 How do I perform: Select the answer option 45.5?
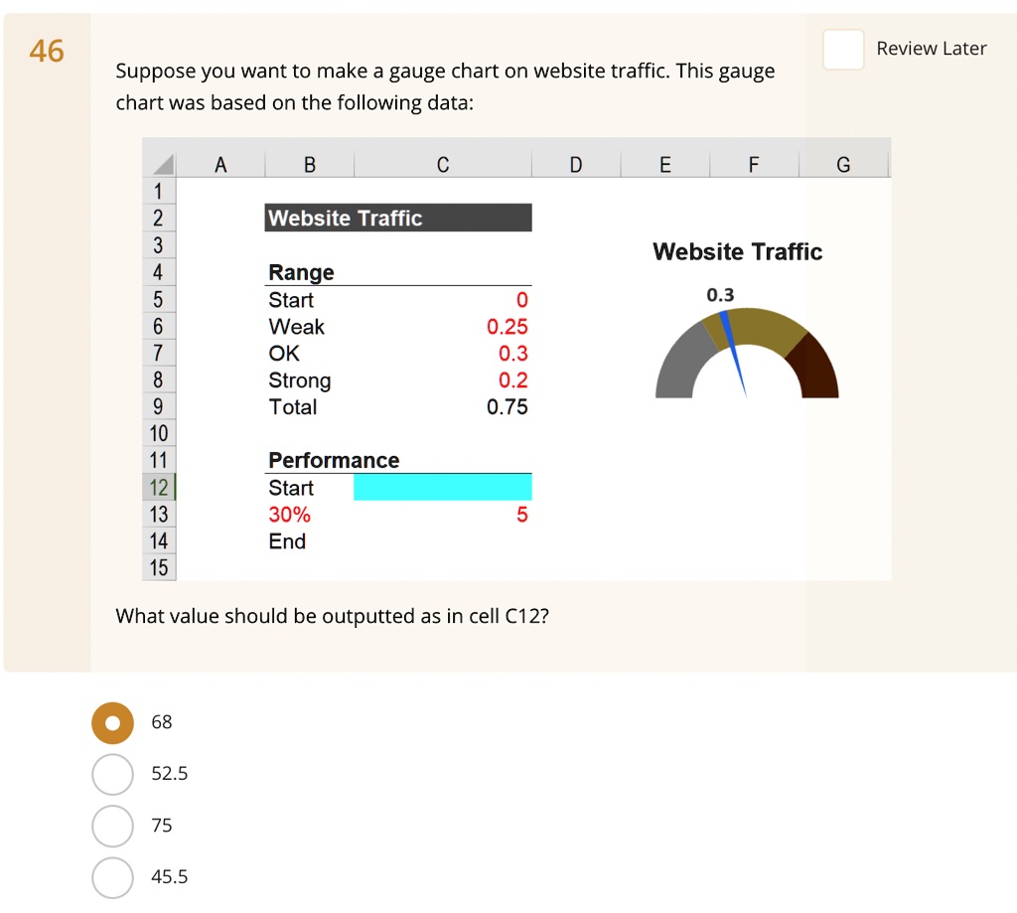(x=112, y=877)
